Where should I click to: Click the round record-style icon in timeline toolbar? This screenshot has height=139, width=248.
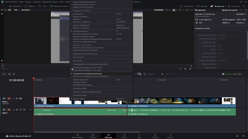click(x=9, y=74)
